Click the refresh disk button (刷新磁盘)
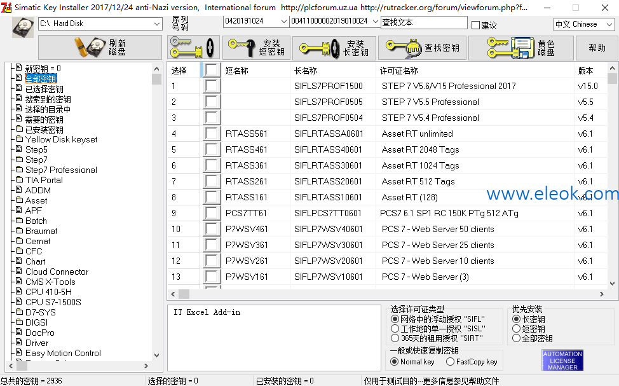Screen dimensions: 619x386 [100, 48]
